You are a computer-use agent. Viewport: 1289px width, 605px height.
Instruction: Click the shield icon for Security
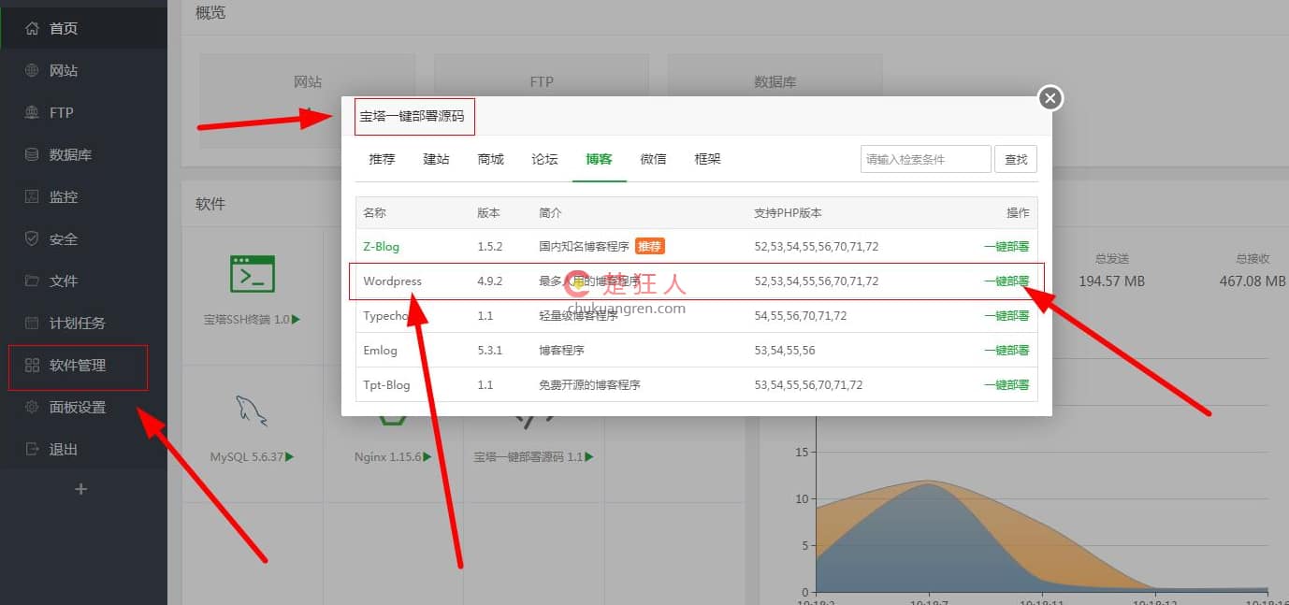click(32, 239)
